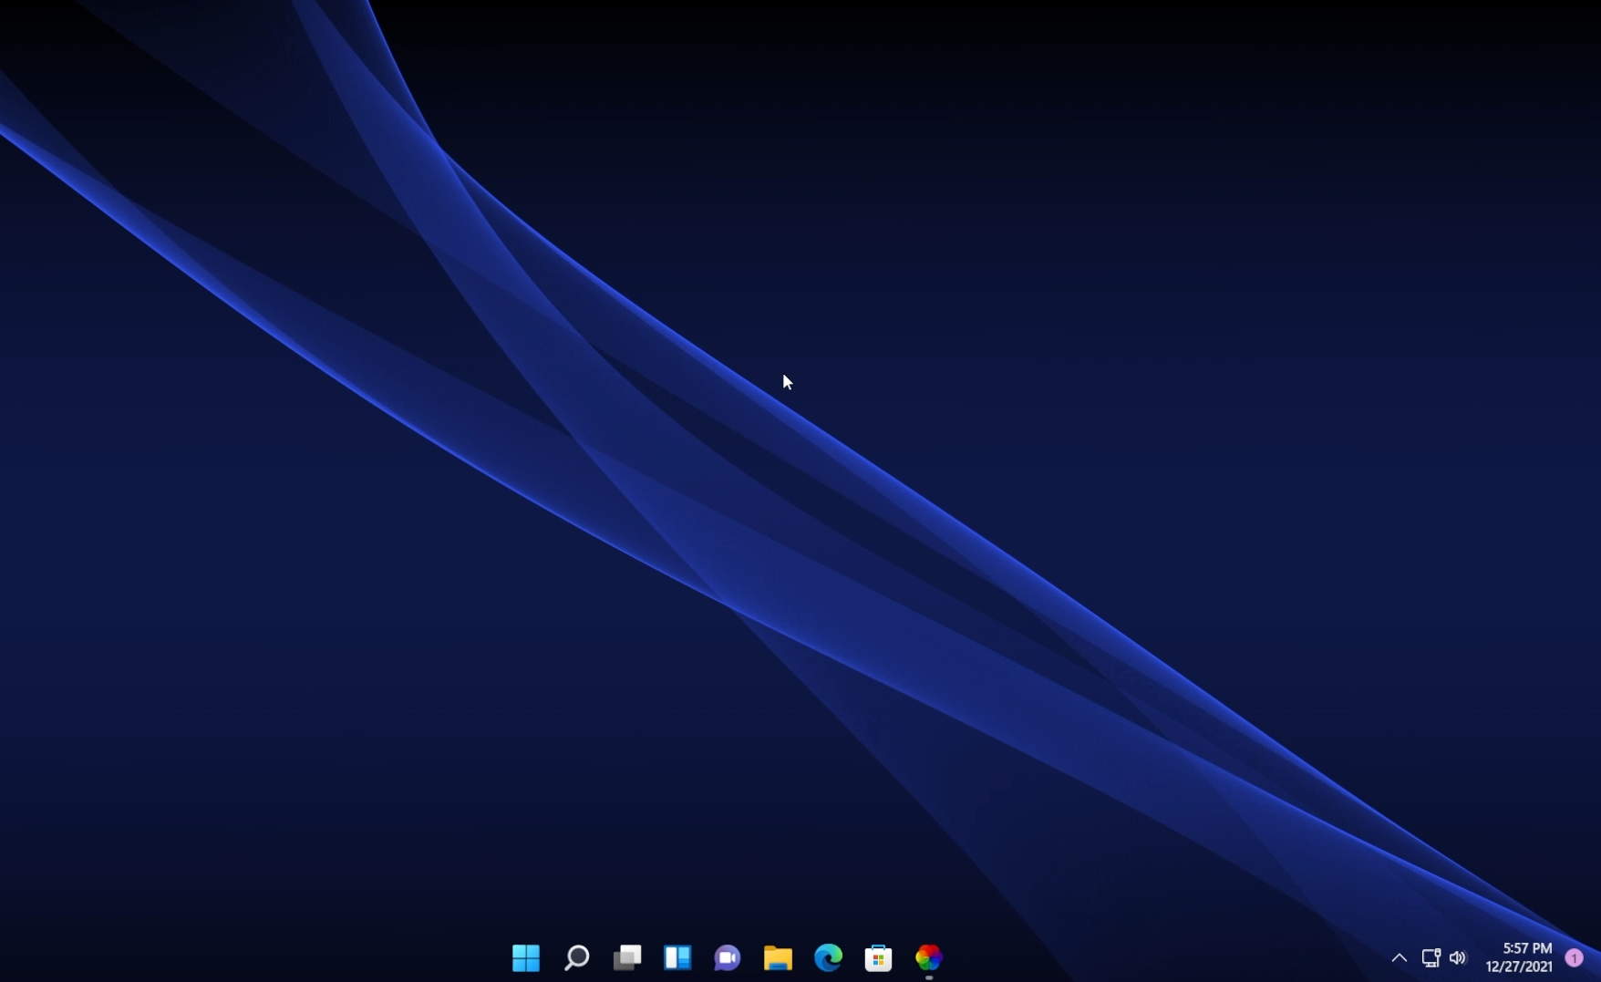Open the Microsoft Store
1601x982 pixels.
tap(878, 958)
